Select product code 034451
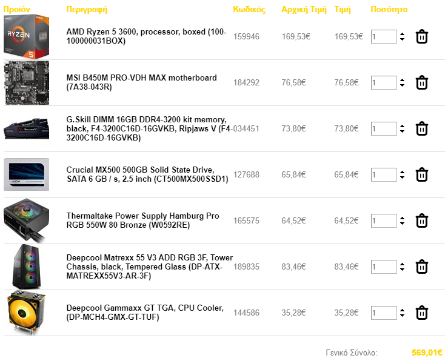 (x=246, y=128)
